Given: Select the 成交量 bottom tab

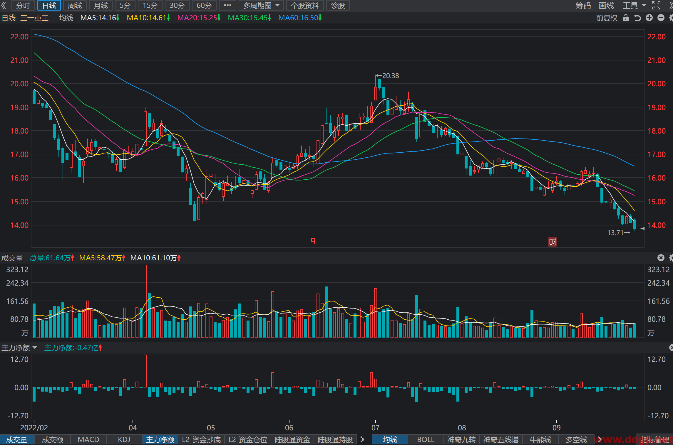Looking at the screenshot, I should pos(17,439).
